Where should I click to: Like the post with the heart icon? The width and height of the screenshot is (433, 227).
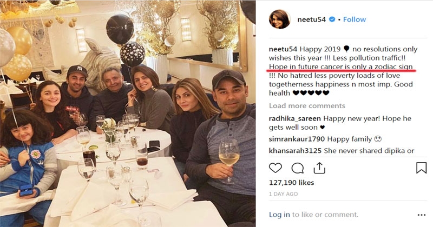(276, 168)
